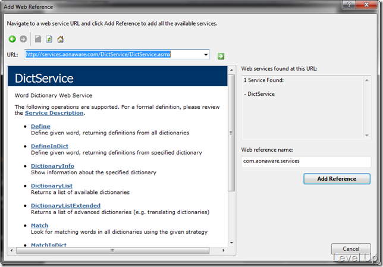
Task: Open the Match operation link
Action: (x=40, y=225)
